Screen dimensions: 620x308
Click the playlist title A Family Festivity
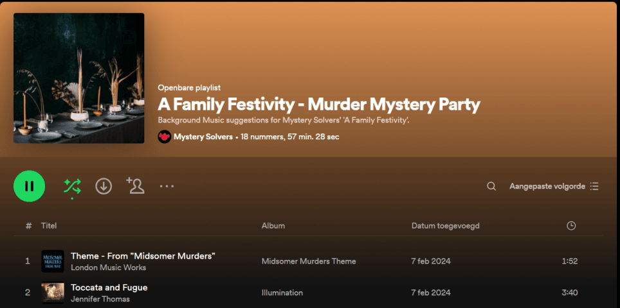click(319, 105)
